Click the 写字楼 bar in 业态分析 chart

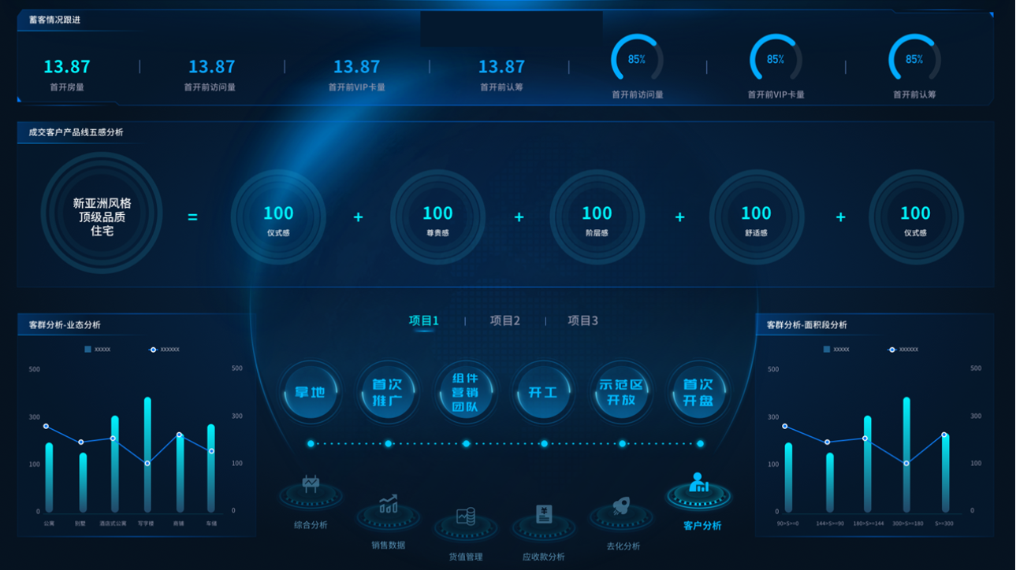point(147,455)
